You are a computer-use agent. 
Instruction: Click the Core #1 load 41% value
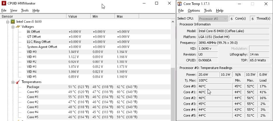tap(263, 92)
